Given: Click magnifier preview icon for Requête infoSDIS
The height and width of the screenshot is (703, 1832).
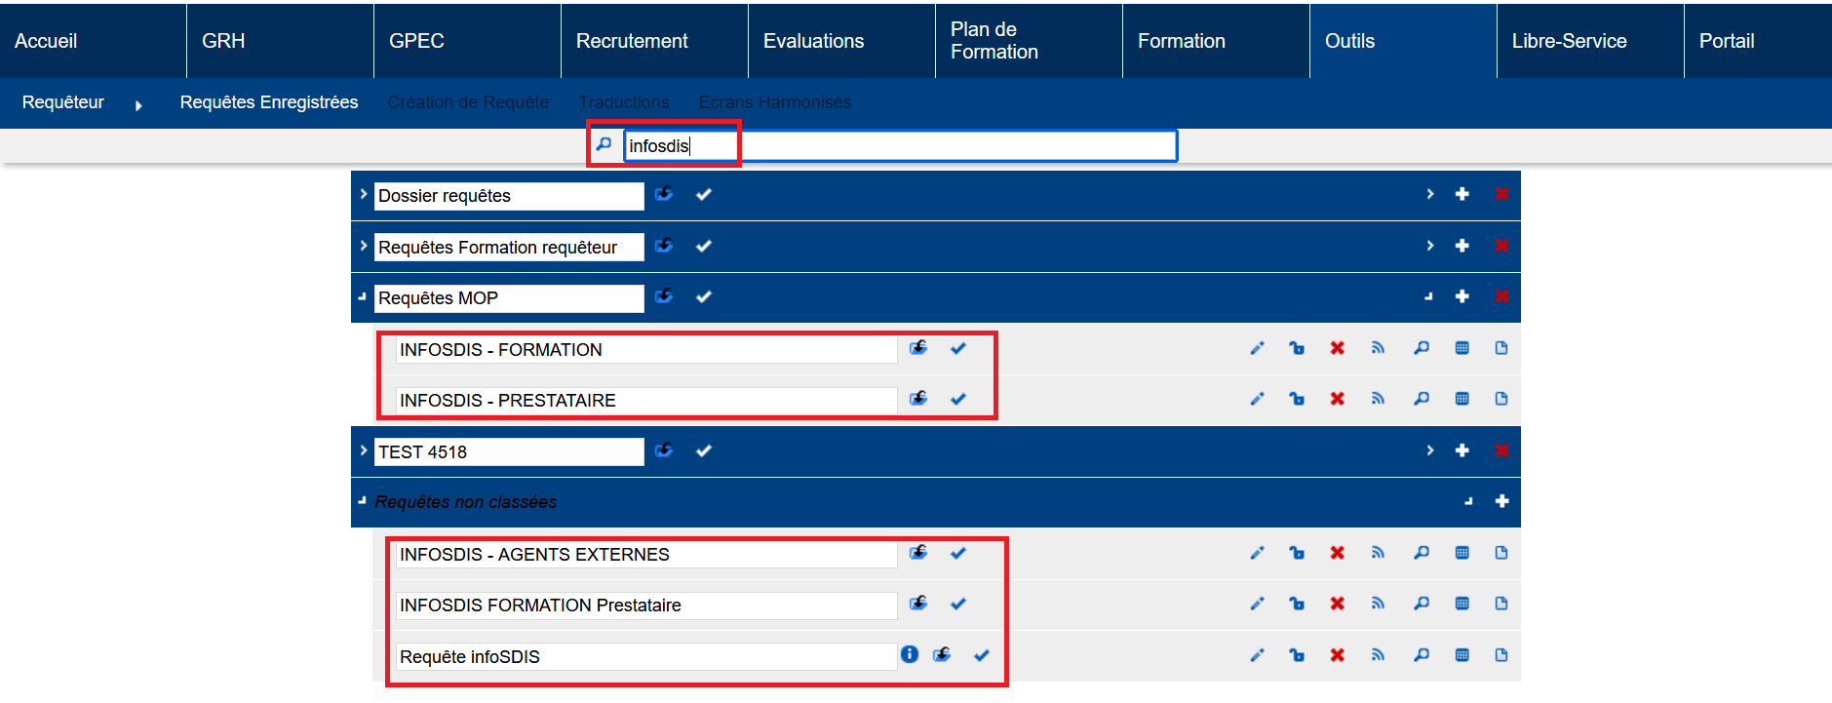Looking at the screenshot, I should point(1422,655).
